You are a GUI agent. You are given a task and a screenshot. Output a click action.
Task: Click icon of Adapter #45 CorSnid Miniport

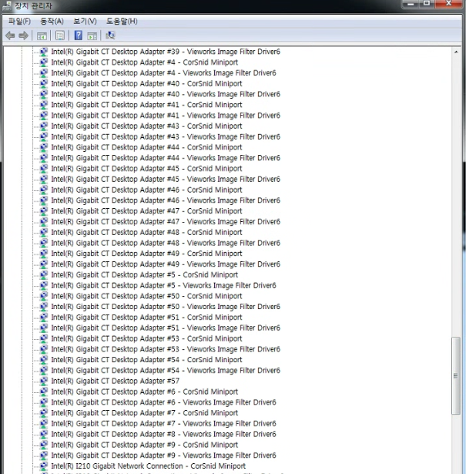pyautogui.click(x=44, y=168)
